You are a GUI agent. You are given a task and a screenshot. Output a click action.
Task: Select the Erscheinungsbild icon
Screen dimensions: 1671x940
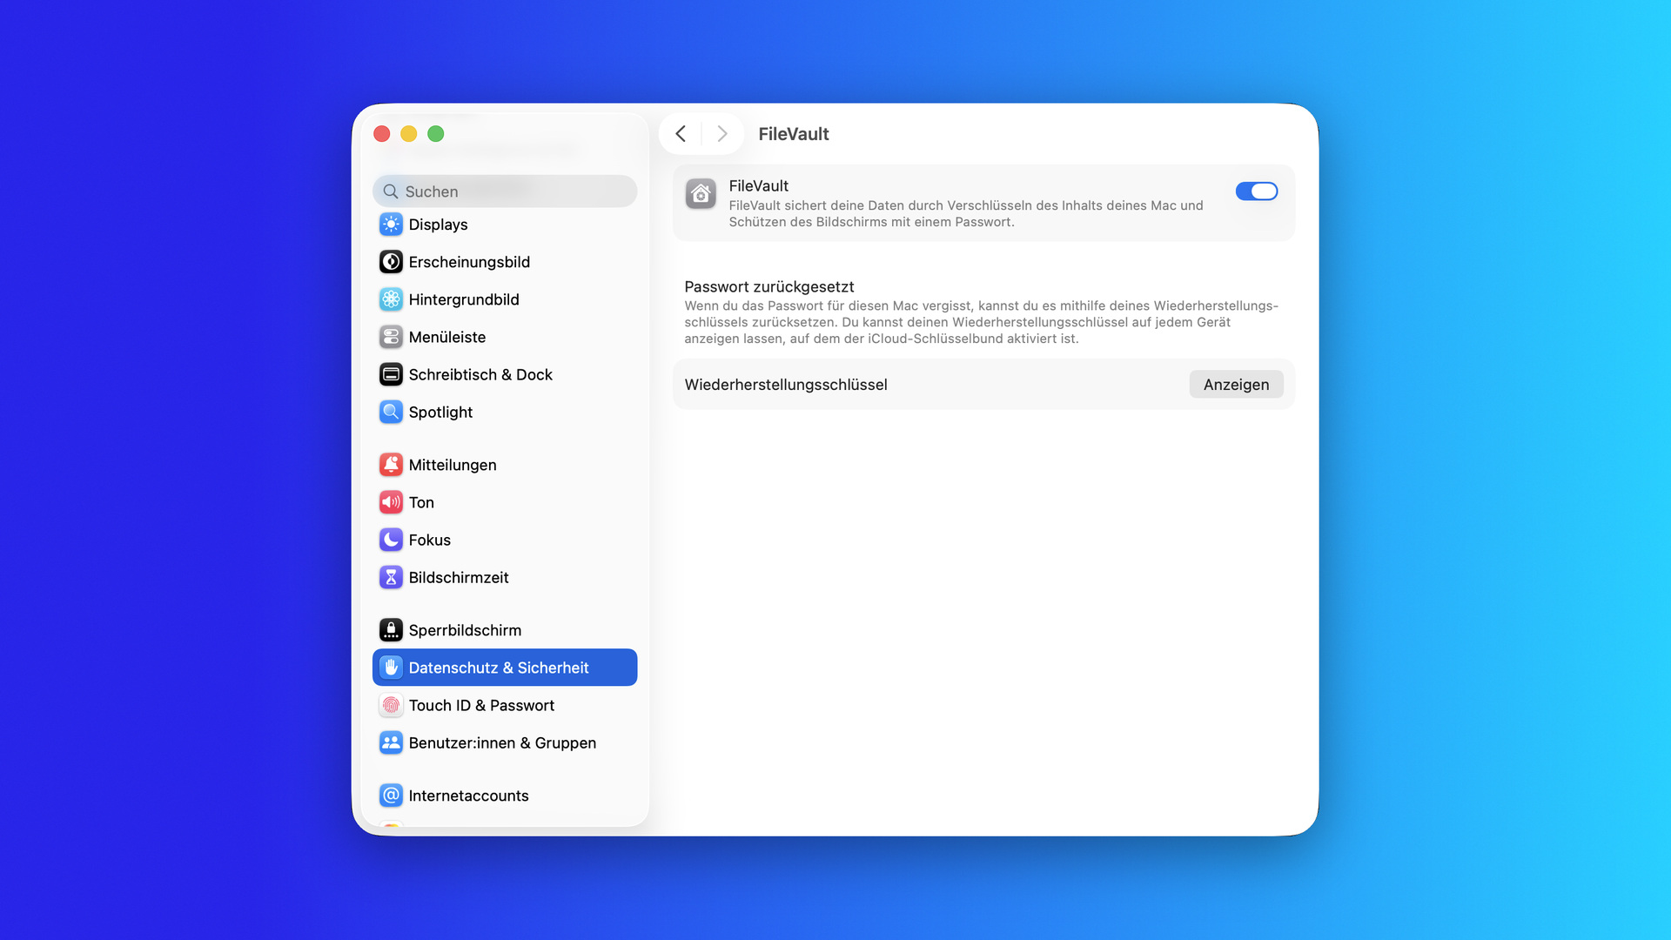click(x=391, y=262)
